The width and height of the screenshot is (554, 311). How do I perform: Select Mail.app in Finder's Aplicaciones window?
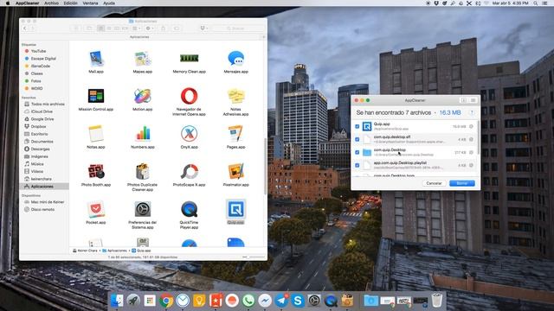(96, 59)
